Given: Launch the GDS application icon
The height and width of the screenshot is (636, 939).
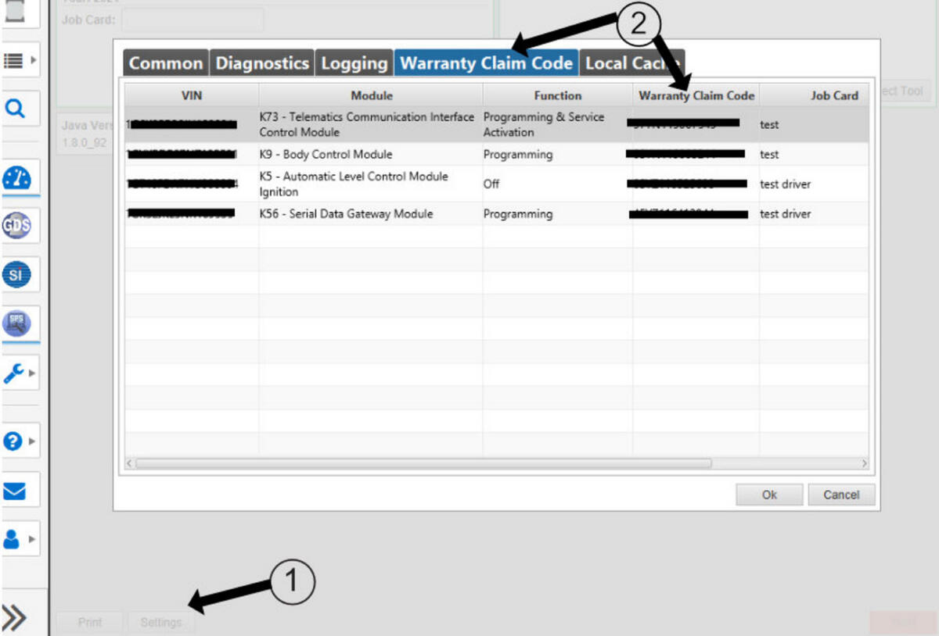Looking at the screenshot, I should [x=16, y=226].
